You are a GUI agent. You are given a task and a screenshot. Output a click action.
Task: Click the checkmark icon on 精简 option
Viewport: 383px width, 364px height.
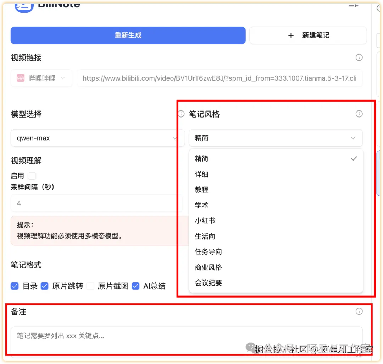click(x=354, y=158)
